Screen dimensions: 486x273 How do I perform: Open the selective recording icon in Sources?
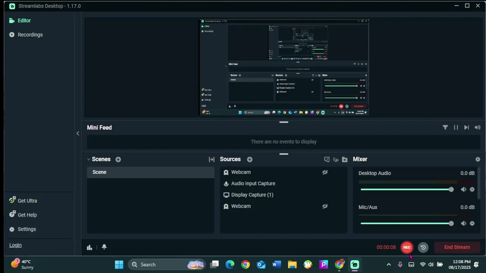click(336, 159)
